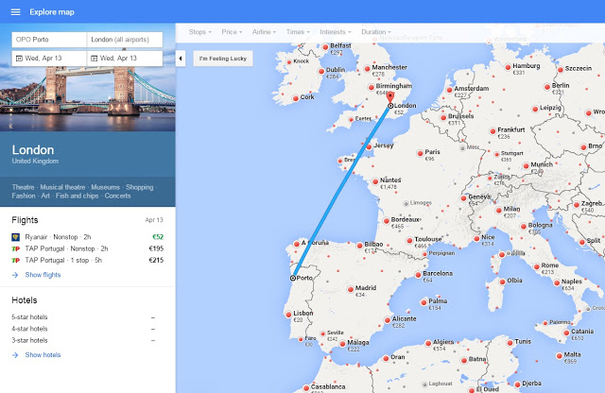Screen dimensions: 605x393
Task: Click the Porto origin marker
Action: [293, 278]
